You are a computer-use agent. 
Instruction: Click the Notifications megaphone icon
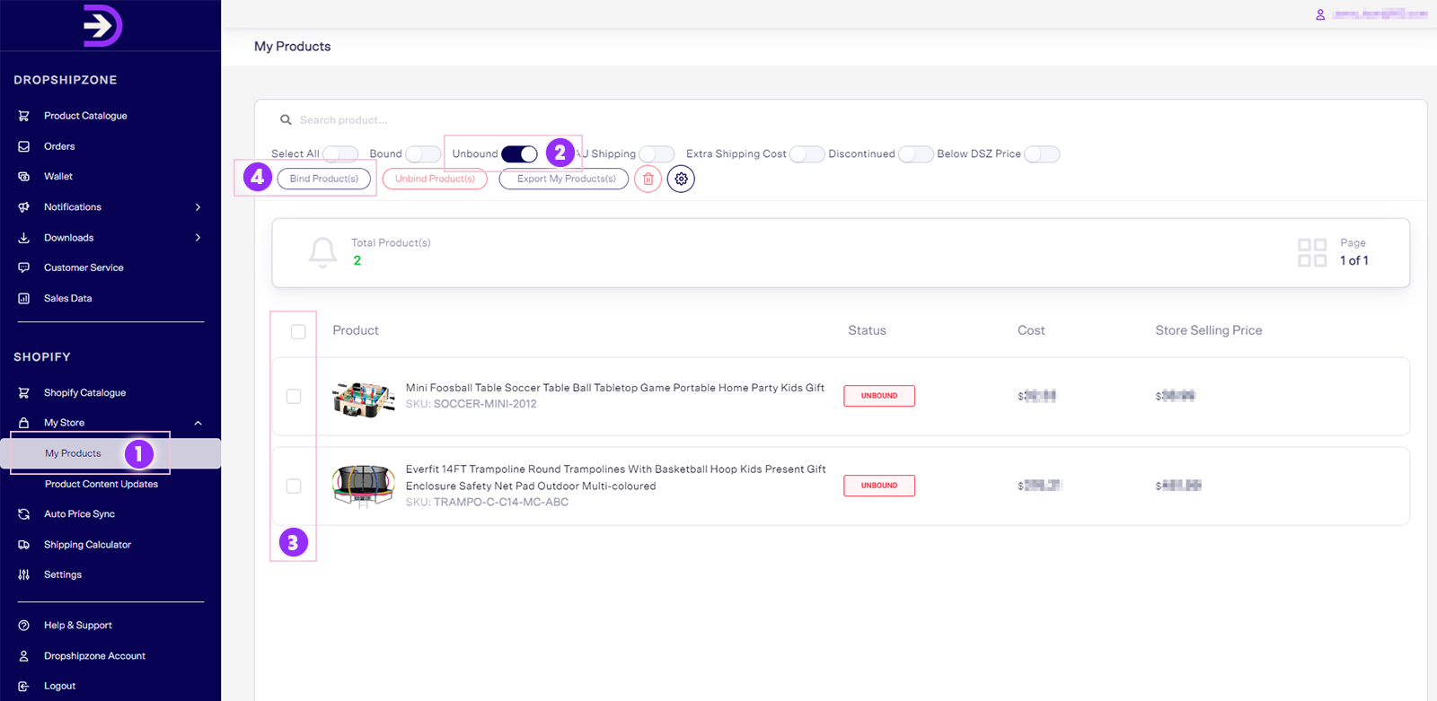tap(24, 207)
